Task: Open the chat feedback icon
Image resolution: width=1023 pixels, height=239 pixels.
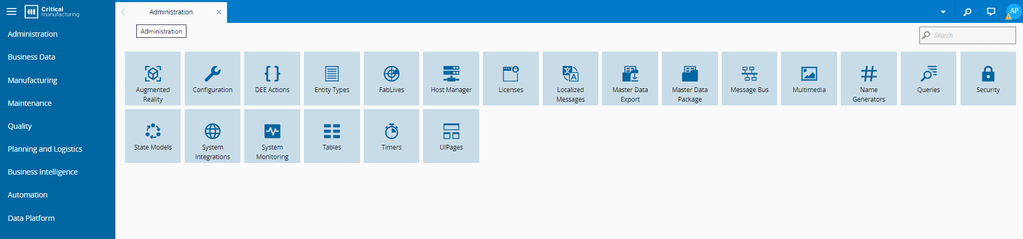Action: (x=991, y=12)
